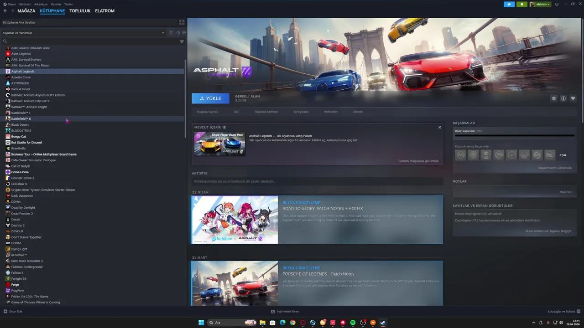Open the game info icon

pos(563,98)
